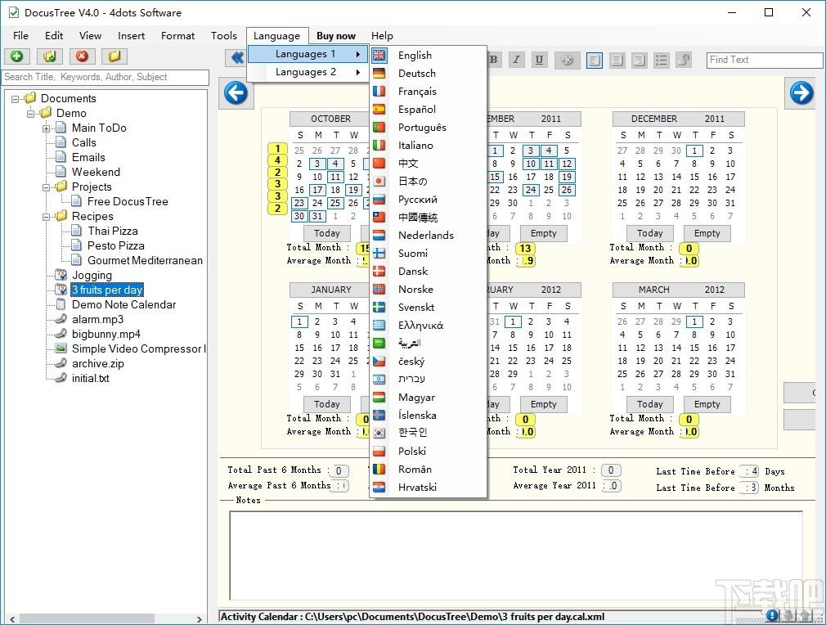This screenshot has width=826, height=625.
Task: Click the Greek flag icon
Action: [379, 325]
